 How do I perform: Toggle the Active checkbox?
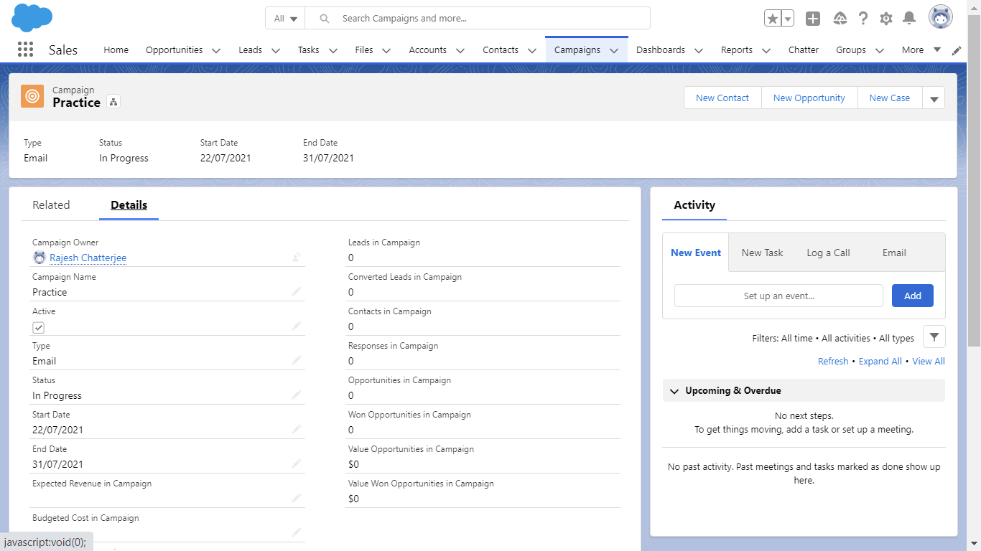(x=39, y=327)
